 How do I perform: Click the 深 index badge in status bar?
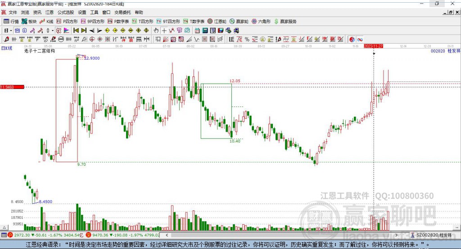click(88, 235)
